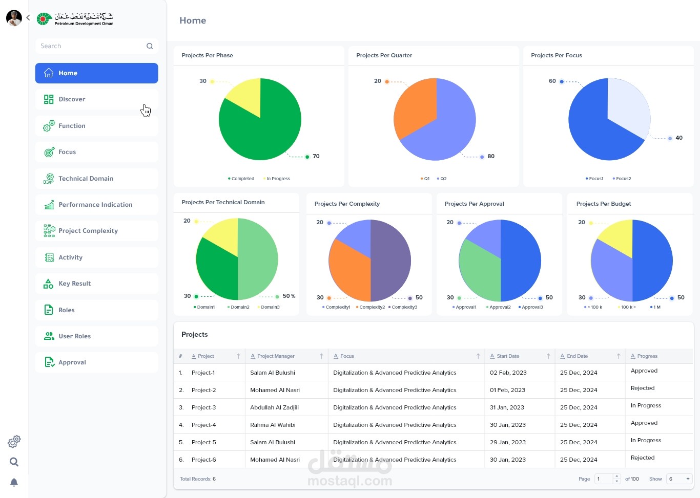Click the sidebar Search field
The width and height of the screenshot is (700, 498).
pyautogui.click(x=97, y=46)
